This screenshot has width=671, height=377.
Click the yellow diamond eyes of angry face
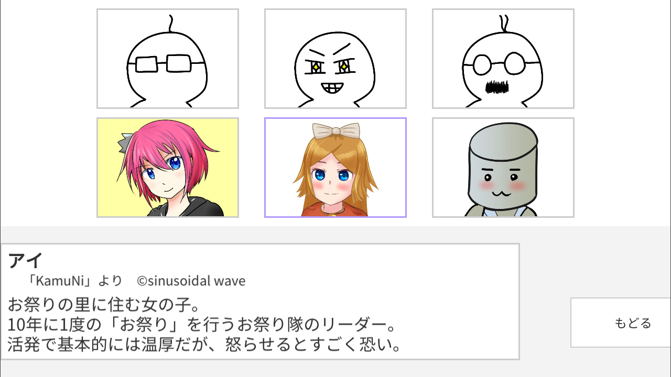330,67
